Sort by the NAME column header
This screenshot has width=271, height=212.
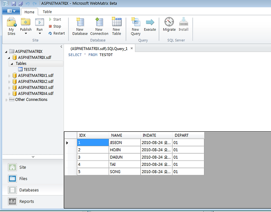tap(125, 135)
